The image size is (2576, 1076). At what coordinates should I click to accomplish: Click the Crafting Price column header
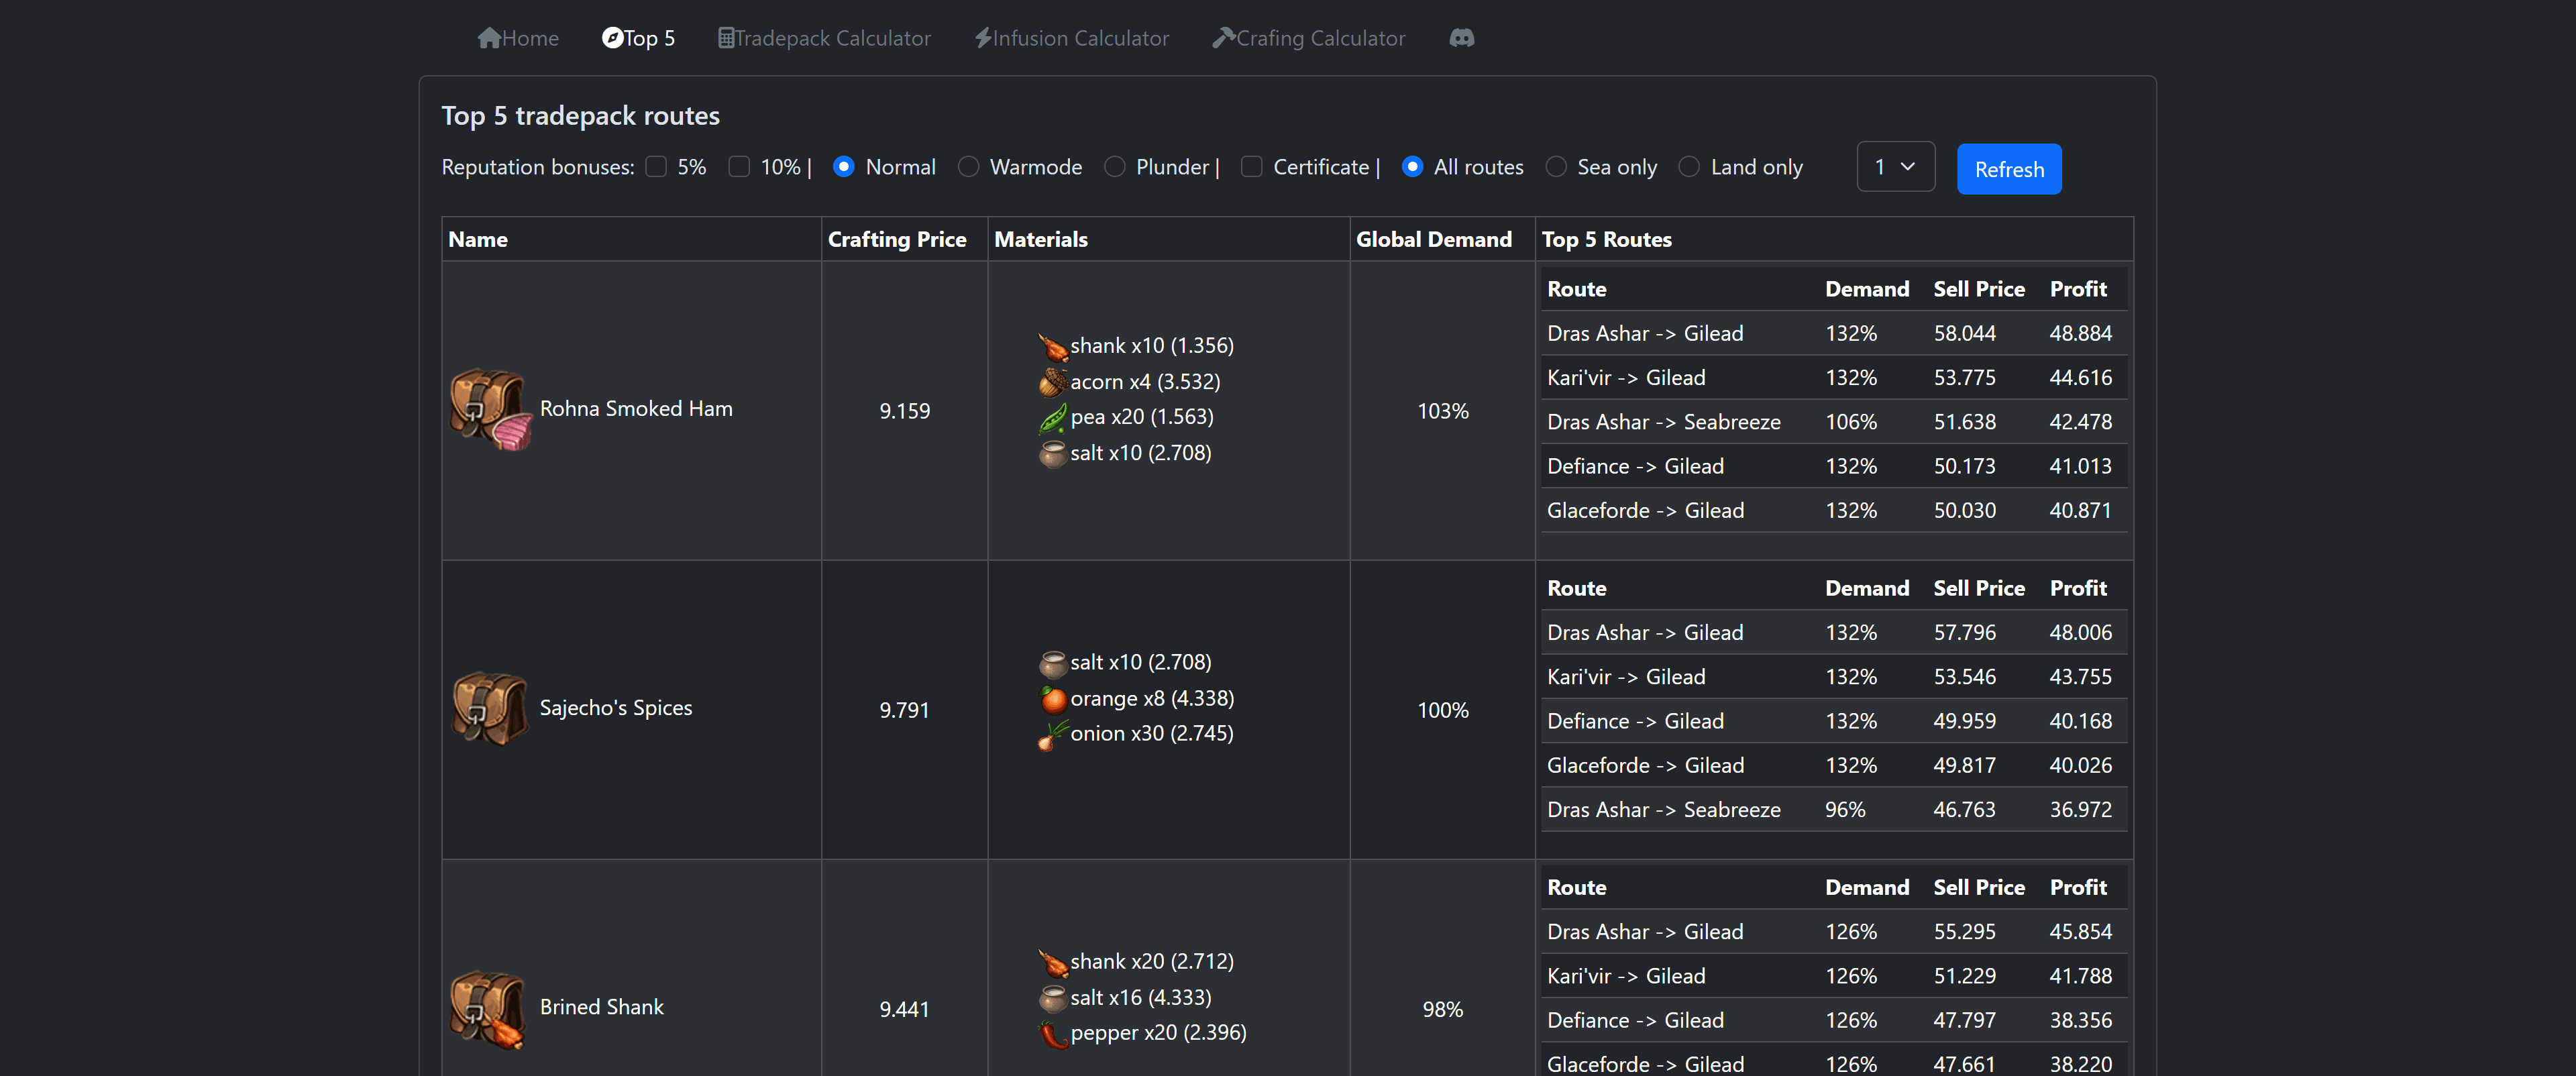coord(897,240)
